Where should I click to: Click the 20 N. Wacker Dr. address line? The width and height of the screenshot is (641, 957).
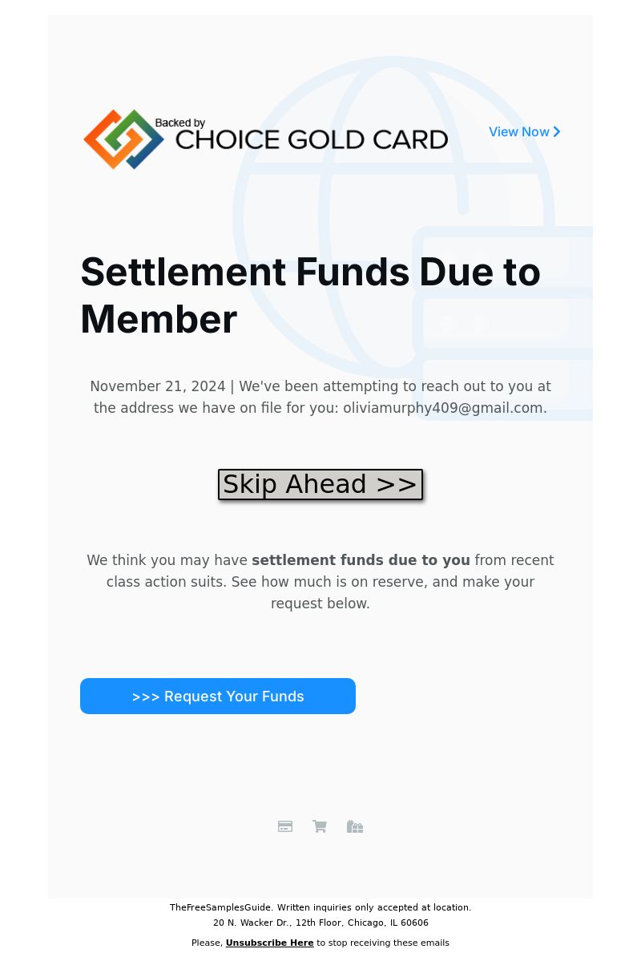click(320, 923)
